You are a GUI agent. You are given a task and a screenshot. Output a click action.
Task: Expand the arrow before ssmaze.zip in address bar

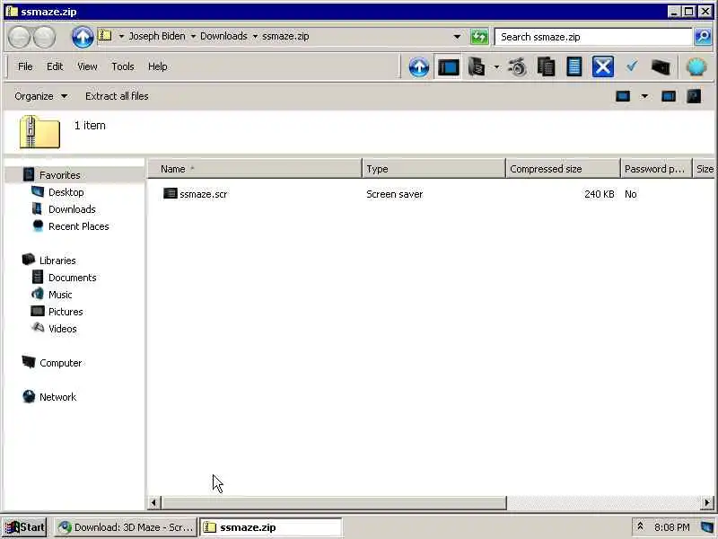[x=255, y=36]
